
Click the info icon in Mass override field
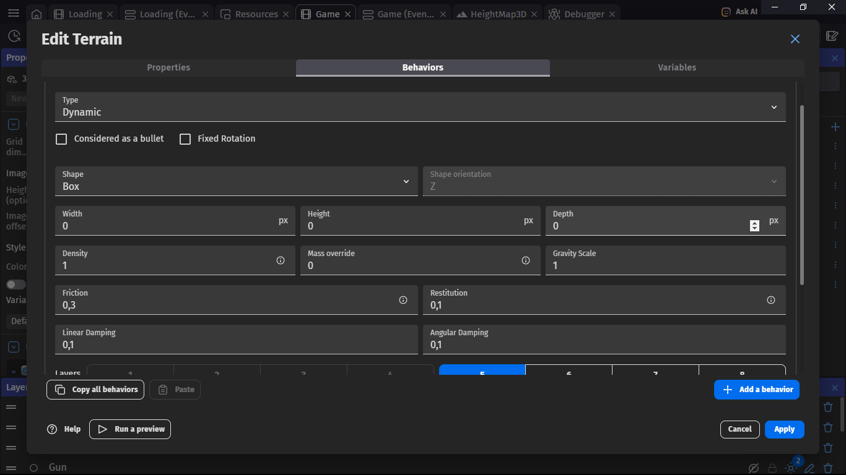(526, 260)
